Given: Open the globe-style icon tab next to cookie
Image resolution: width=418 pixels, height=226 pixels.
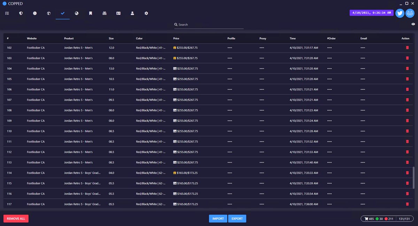Looking at the screenshot, I should point(49,13).
